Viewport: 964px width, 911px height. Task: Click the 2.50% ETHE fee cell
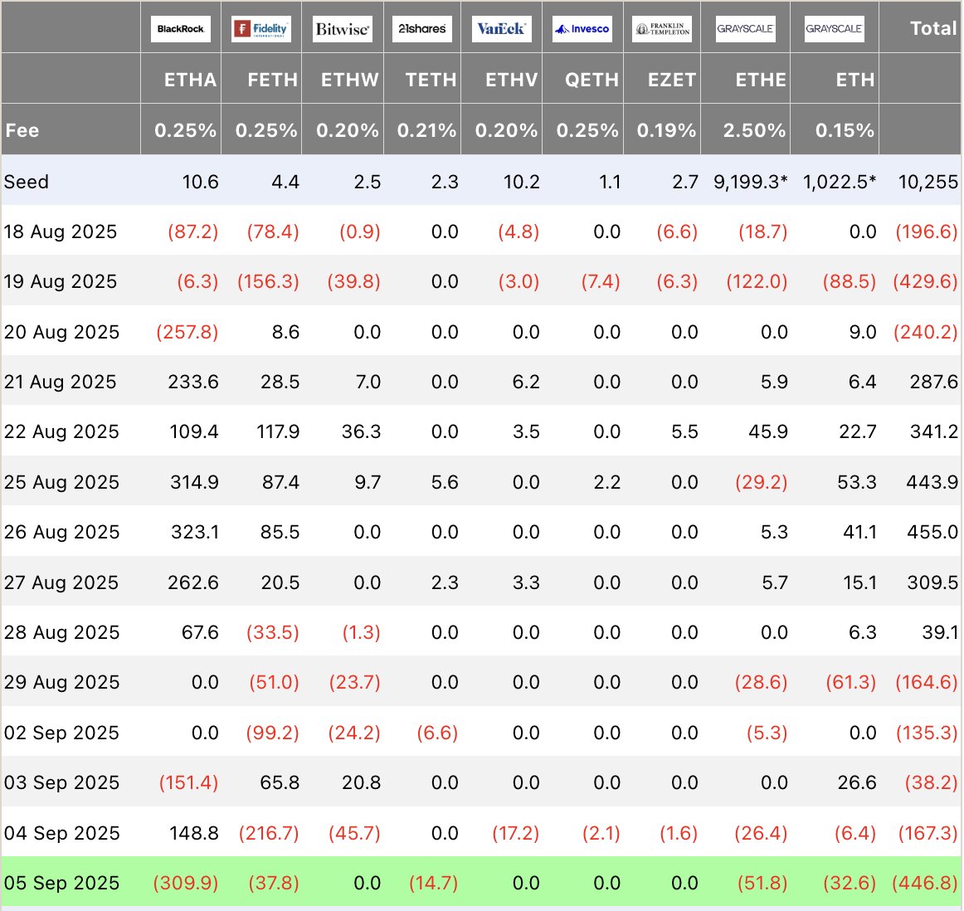[x=754, y=130]
